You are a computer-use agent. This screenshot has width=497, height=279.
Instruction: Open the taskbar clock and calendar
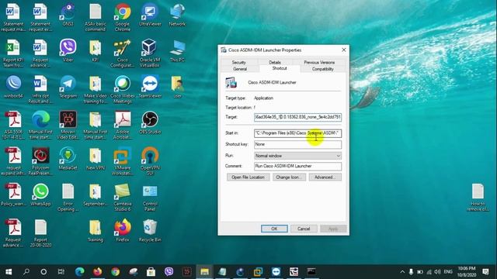pos(467,271)
